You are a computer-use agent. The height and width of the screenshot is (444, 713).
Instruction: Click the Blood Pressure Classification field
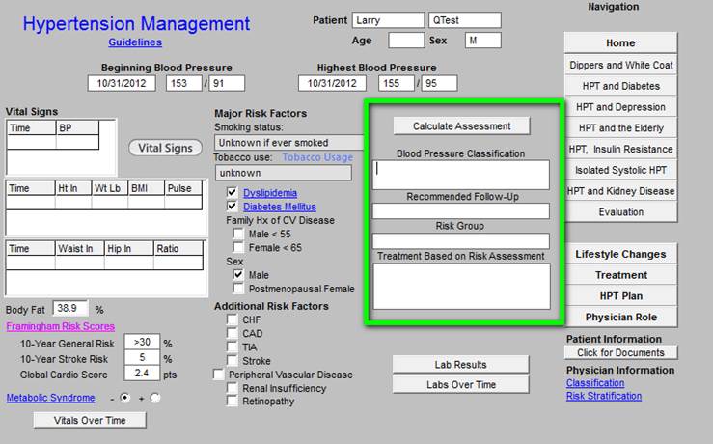click(x=460, y=175)
